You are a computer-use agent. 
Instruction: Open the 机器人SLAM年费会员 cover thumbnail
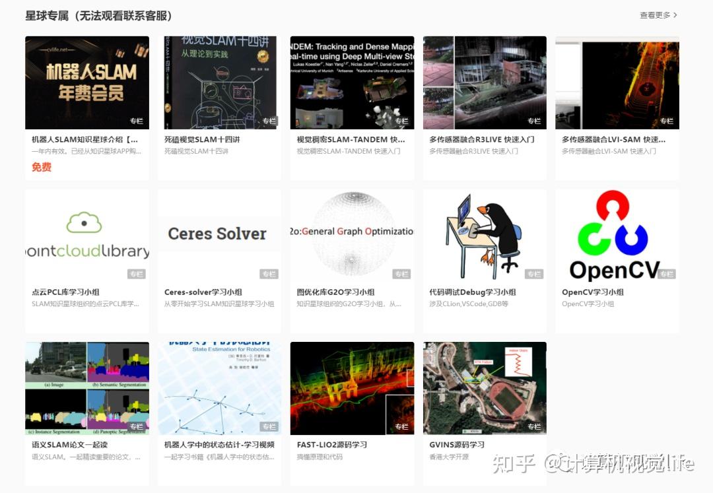(86, 82)
